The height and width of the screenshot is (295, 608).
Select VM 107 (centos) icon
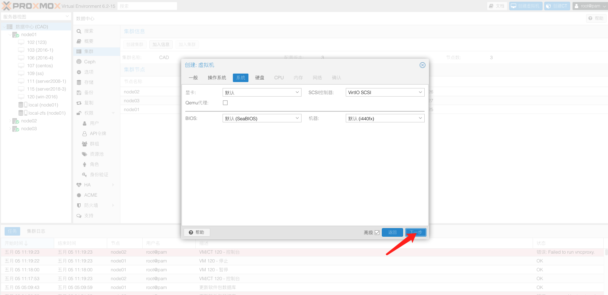(x=21, y=66)
